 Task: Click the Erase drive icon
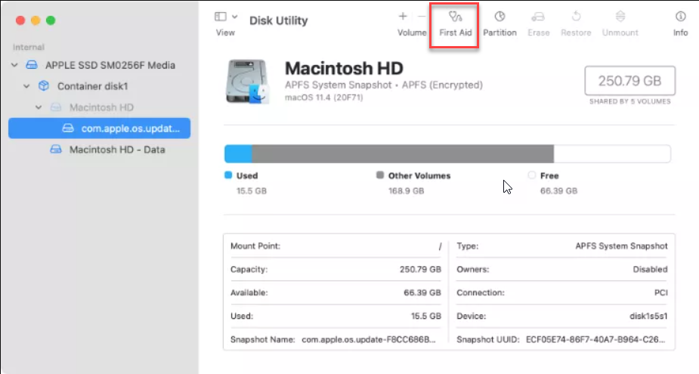(x=538, y=17)
